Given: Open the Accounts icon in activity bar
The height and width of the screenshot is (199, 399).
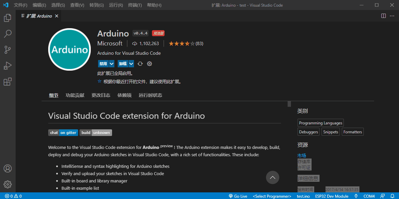Looking at the screenshot, I should 8,168.
